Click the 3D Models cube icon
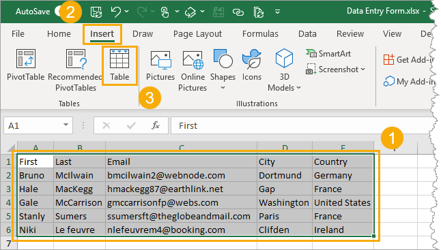Image resolution: width=441 pixels, height=250 pixels. click(x=284, y=59)
